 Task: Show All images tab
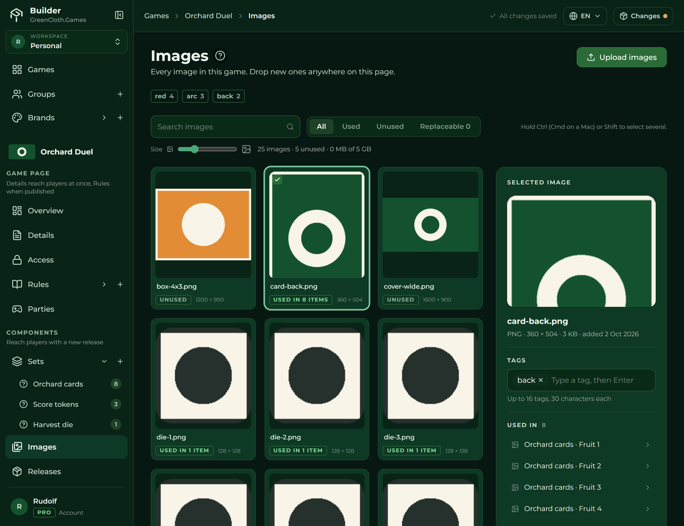coord(321,127)
